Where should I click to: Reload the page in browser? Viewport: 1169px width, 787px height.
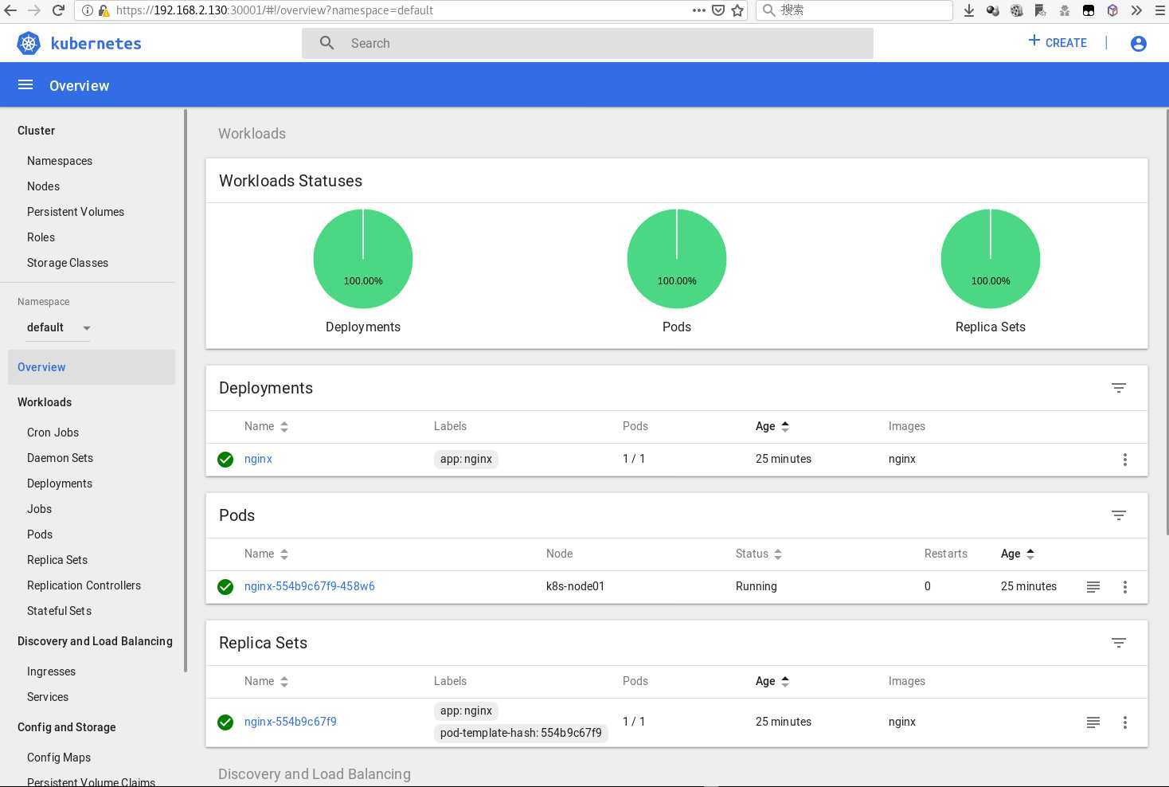[x=58, y=10]
